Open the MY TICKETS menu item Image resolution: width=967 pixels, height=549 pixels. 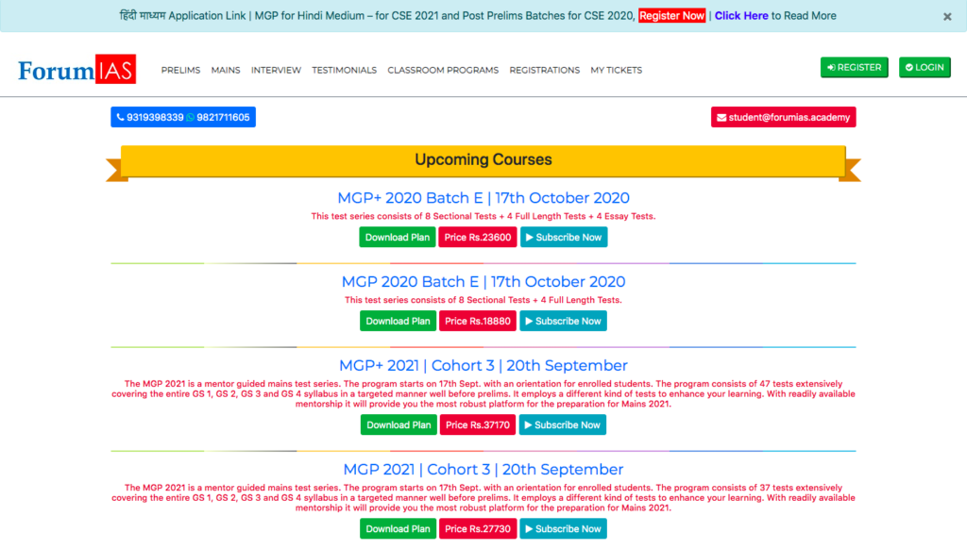click(x=616, y=70)
